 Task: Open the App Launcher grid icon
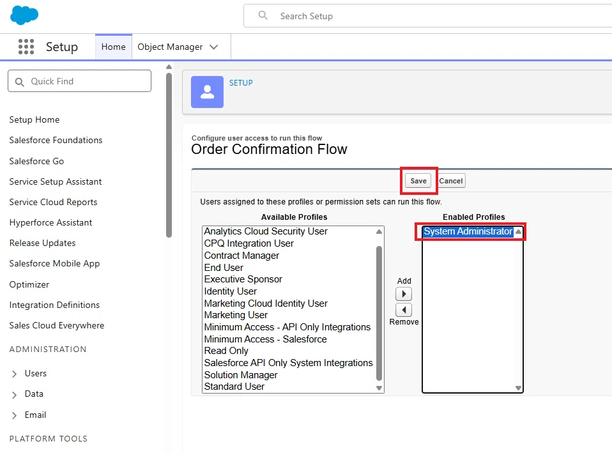point(26,47)
